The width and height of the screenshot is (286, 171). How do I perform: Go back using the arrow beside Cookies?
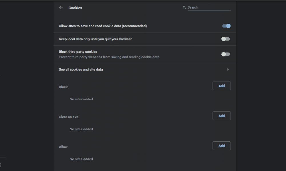(61, 8)
